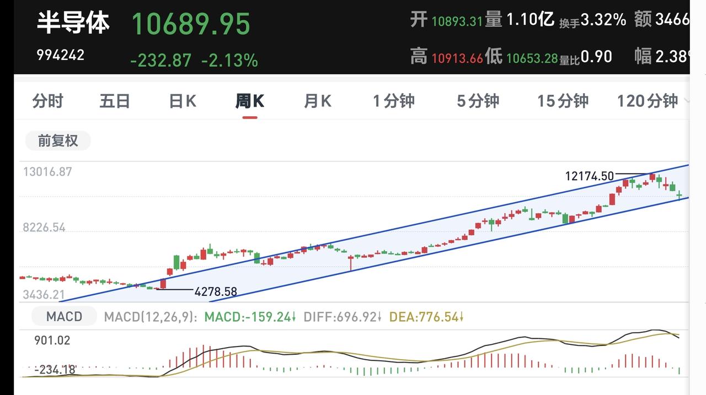Open the 120分钟 interval dropdown
This screenshot has height=395, width=706.
tap(652, 101)
